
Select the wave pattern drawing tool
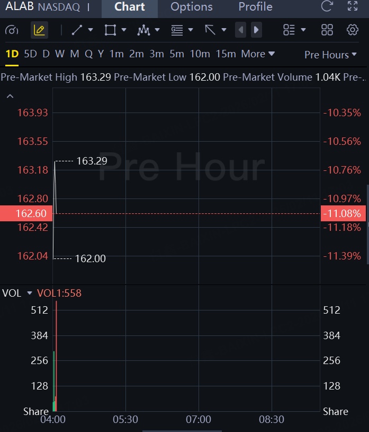(x=143, y=30)
